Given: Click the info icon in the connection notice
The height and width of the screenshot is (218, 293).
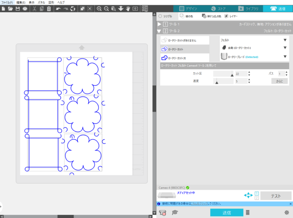Looking at the screenshot, I should (x=159, y=204).
